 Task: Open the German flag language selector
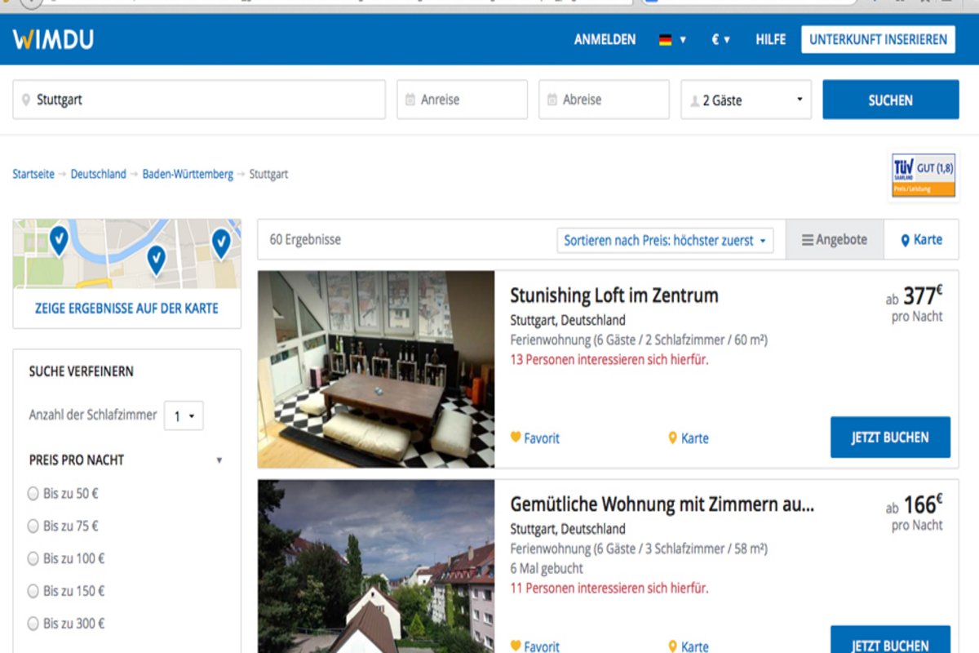(x=672, y=39)
